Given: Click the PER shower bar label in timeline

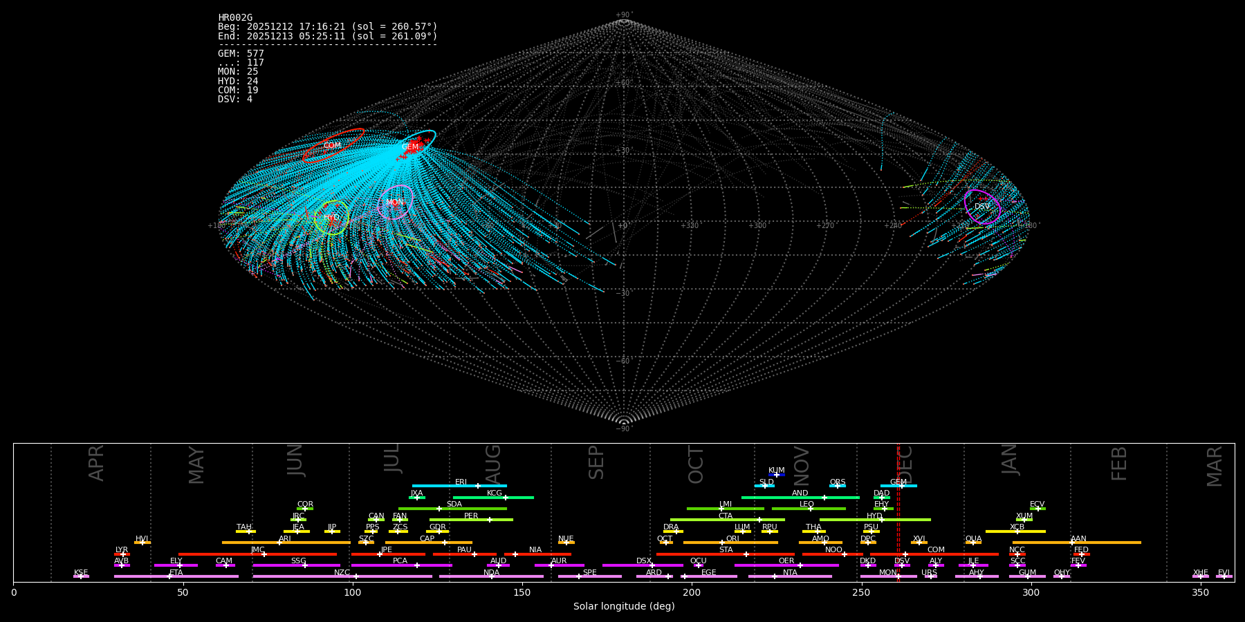Looking at the screenshot, I should [471, 516].
